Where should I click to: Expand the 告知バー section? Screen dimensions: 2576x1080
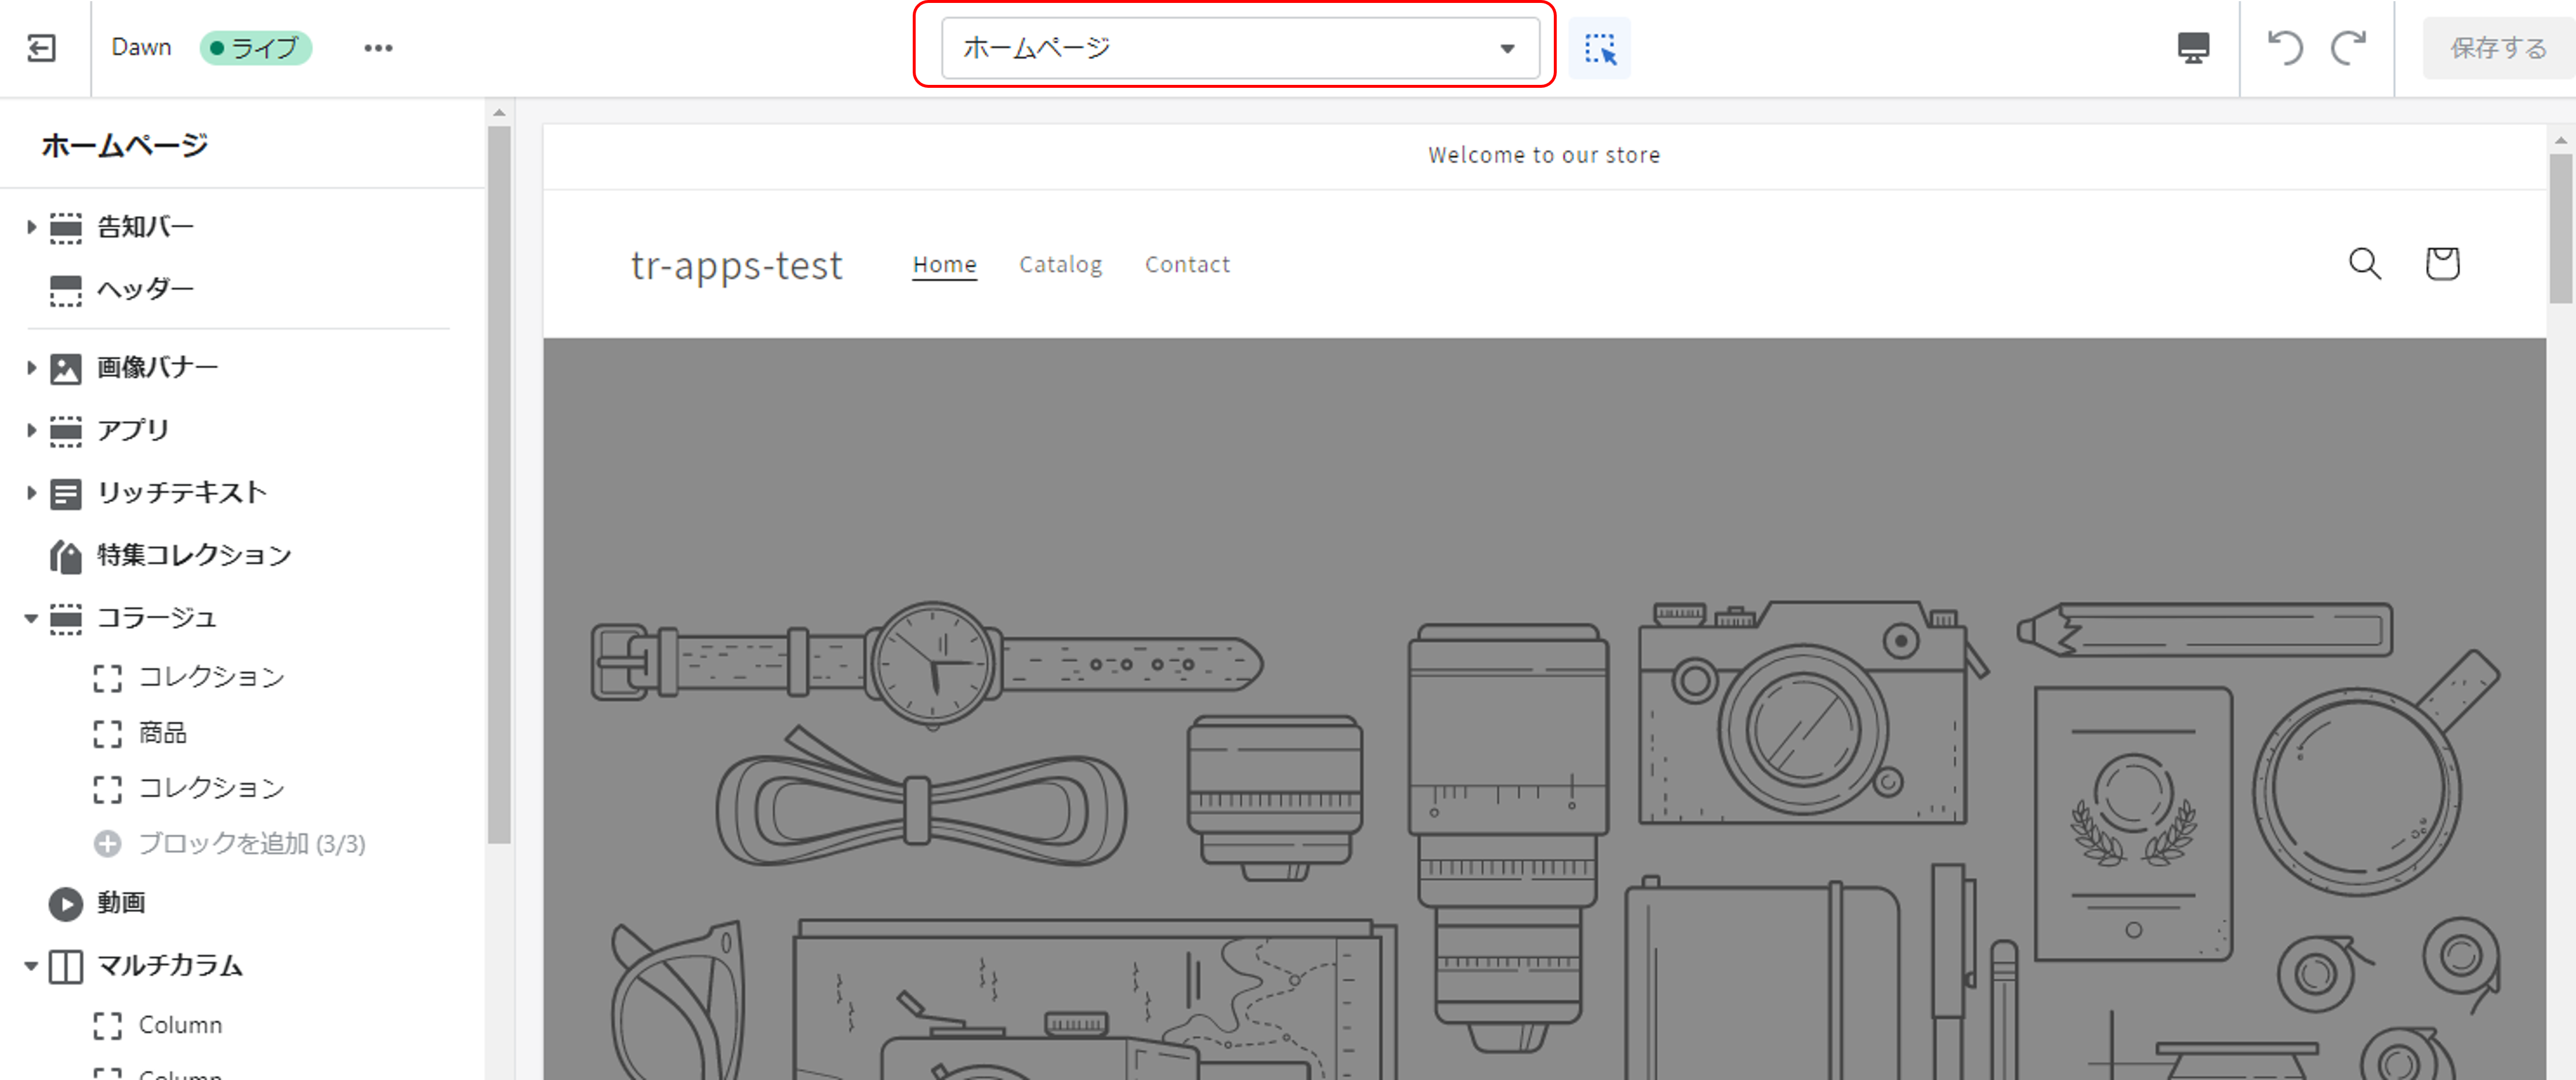tap(31, 227)
